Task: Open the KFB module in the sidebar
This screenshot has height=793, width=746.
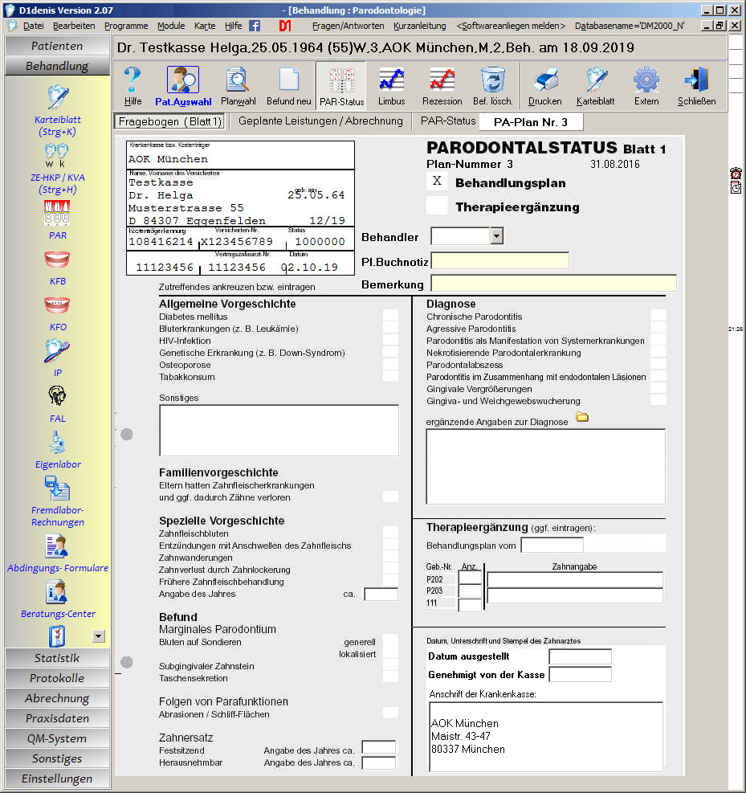Action: coord(58,268)
